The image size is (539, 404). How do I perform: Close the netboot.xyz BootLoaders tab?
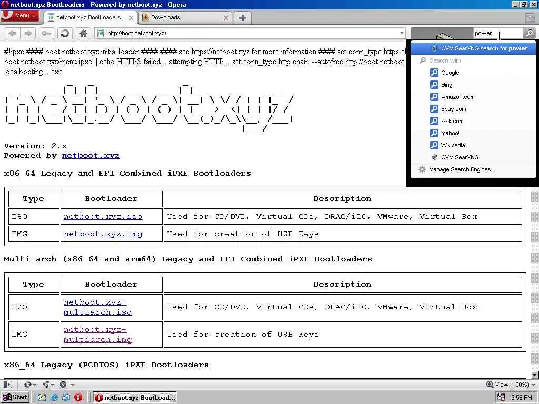(131, 18)
